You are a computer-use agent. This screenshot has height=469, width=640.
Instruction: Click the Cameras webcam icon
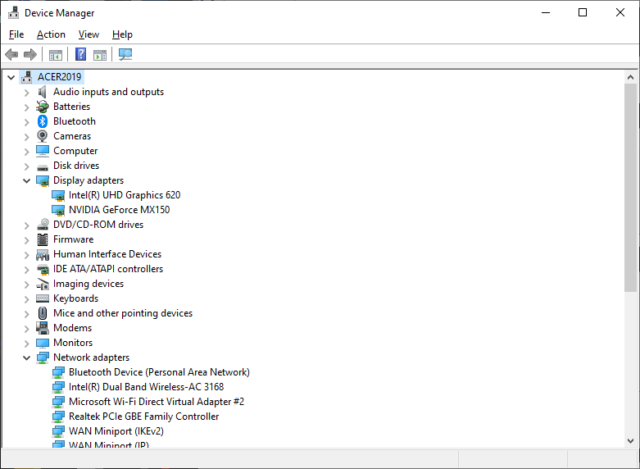[x=42, y=136]
